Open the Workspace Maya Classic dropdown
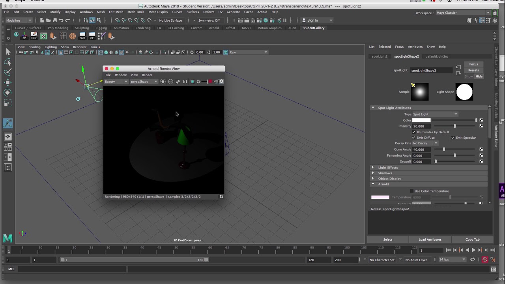This screenshot has height=284, width=505. 463,13
